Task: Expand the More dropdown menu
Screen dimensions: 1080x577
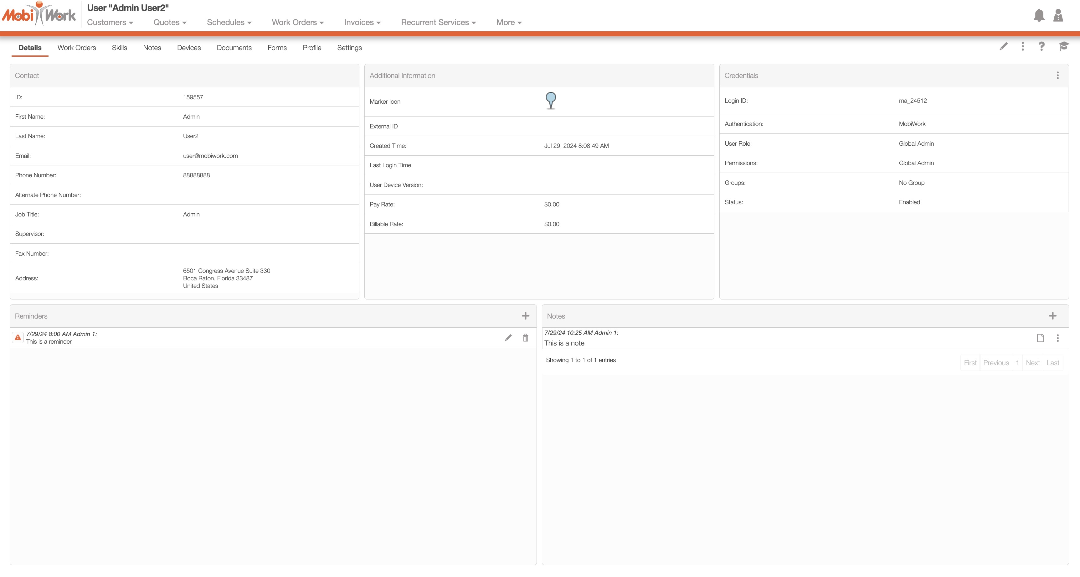Action: point(509,23)
